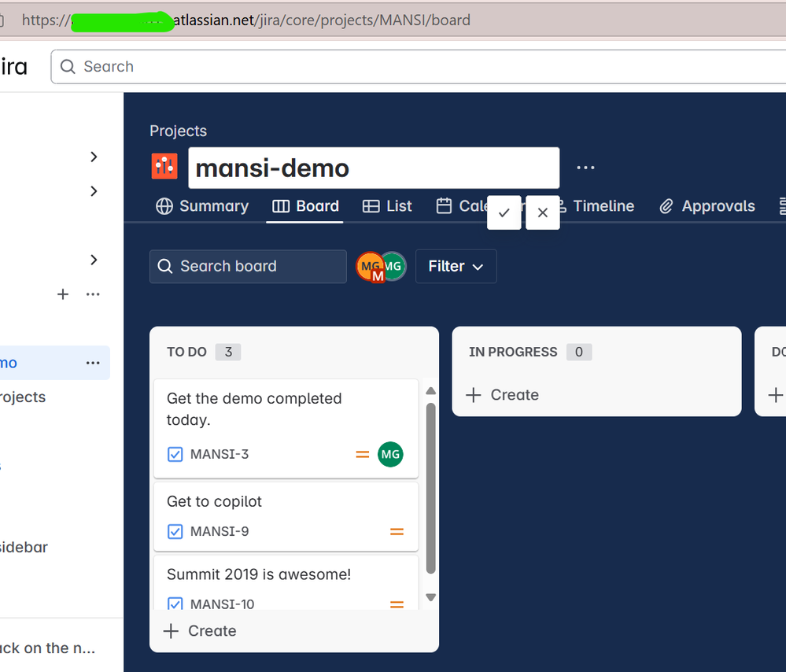Open the Summit 2019 is awesome! card
Viewport: 786px width, 672px height.
(x=286, y=583)
